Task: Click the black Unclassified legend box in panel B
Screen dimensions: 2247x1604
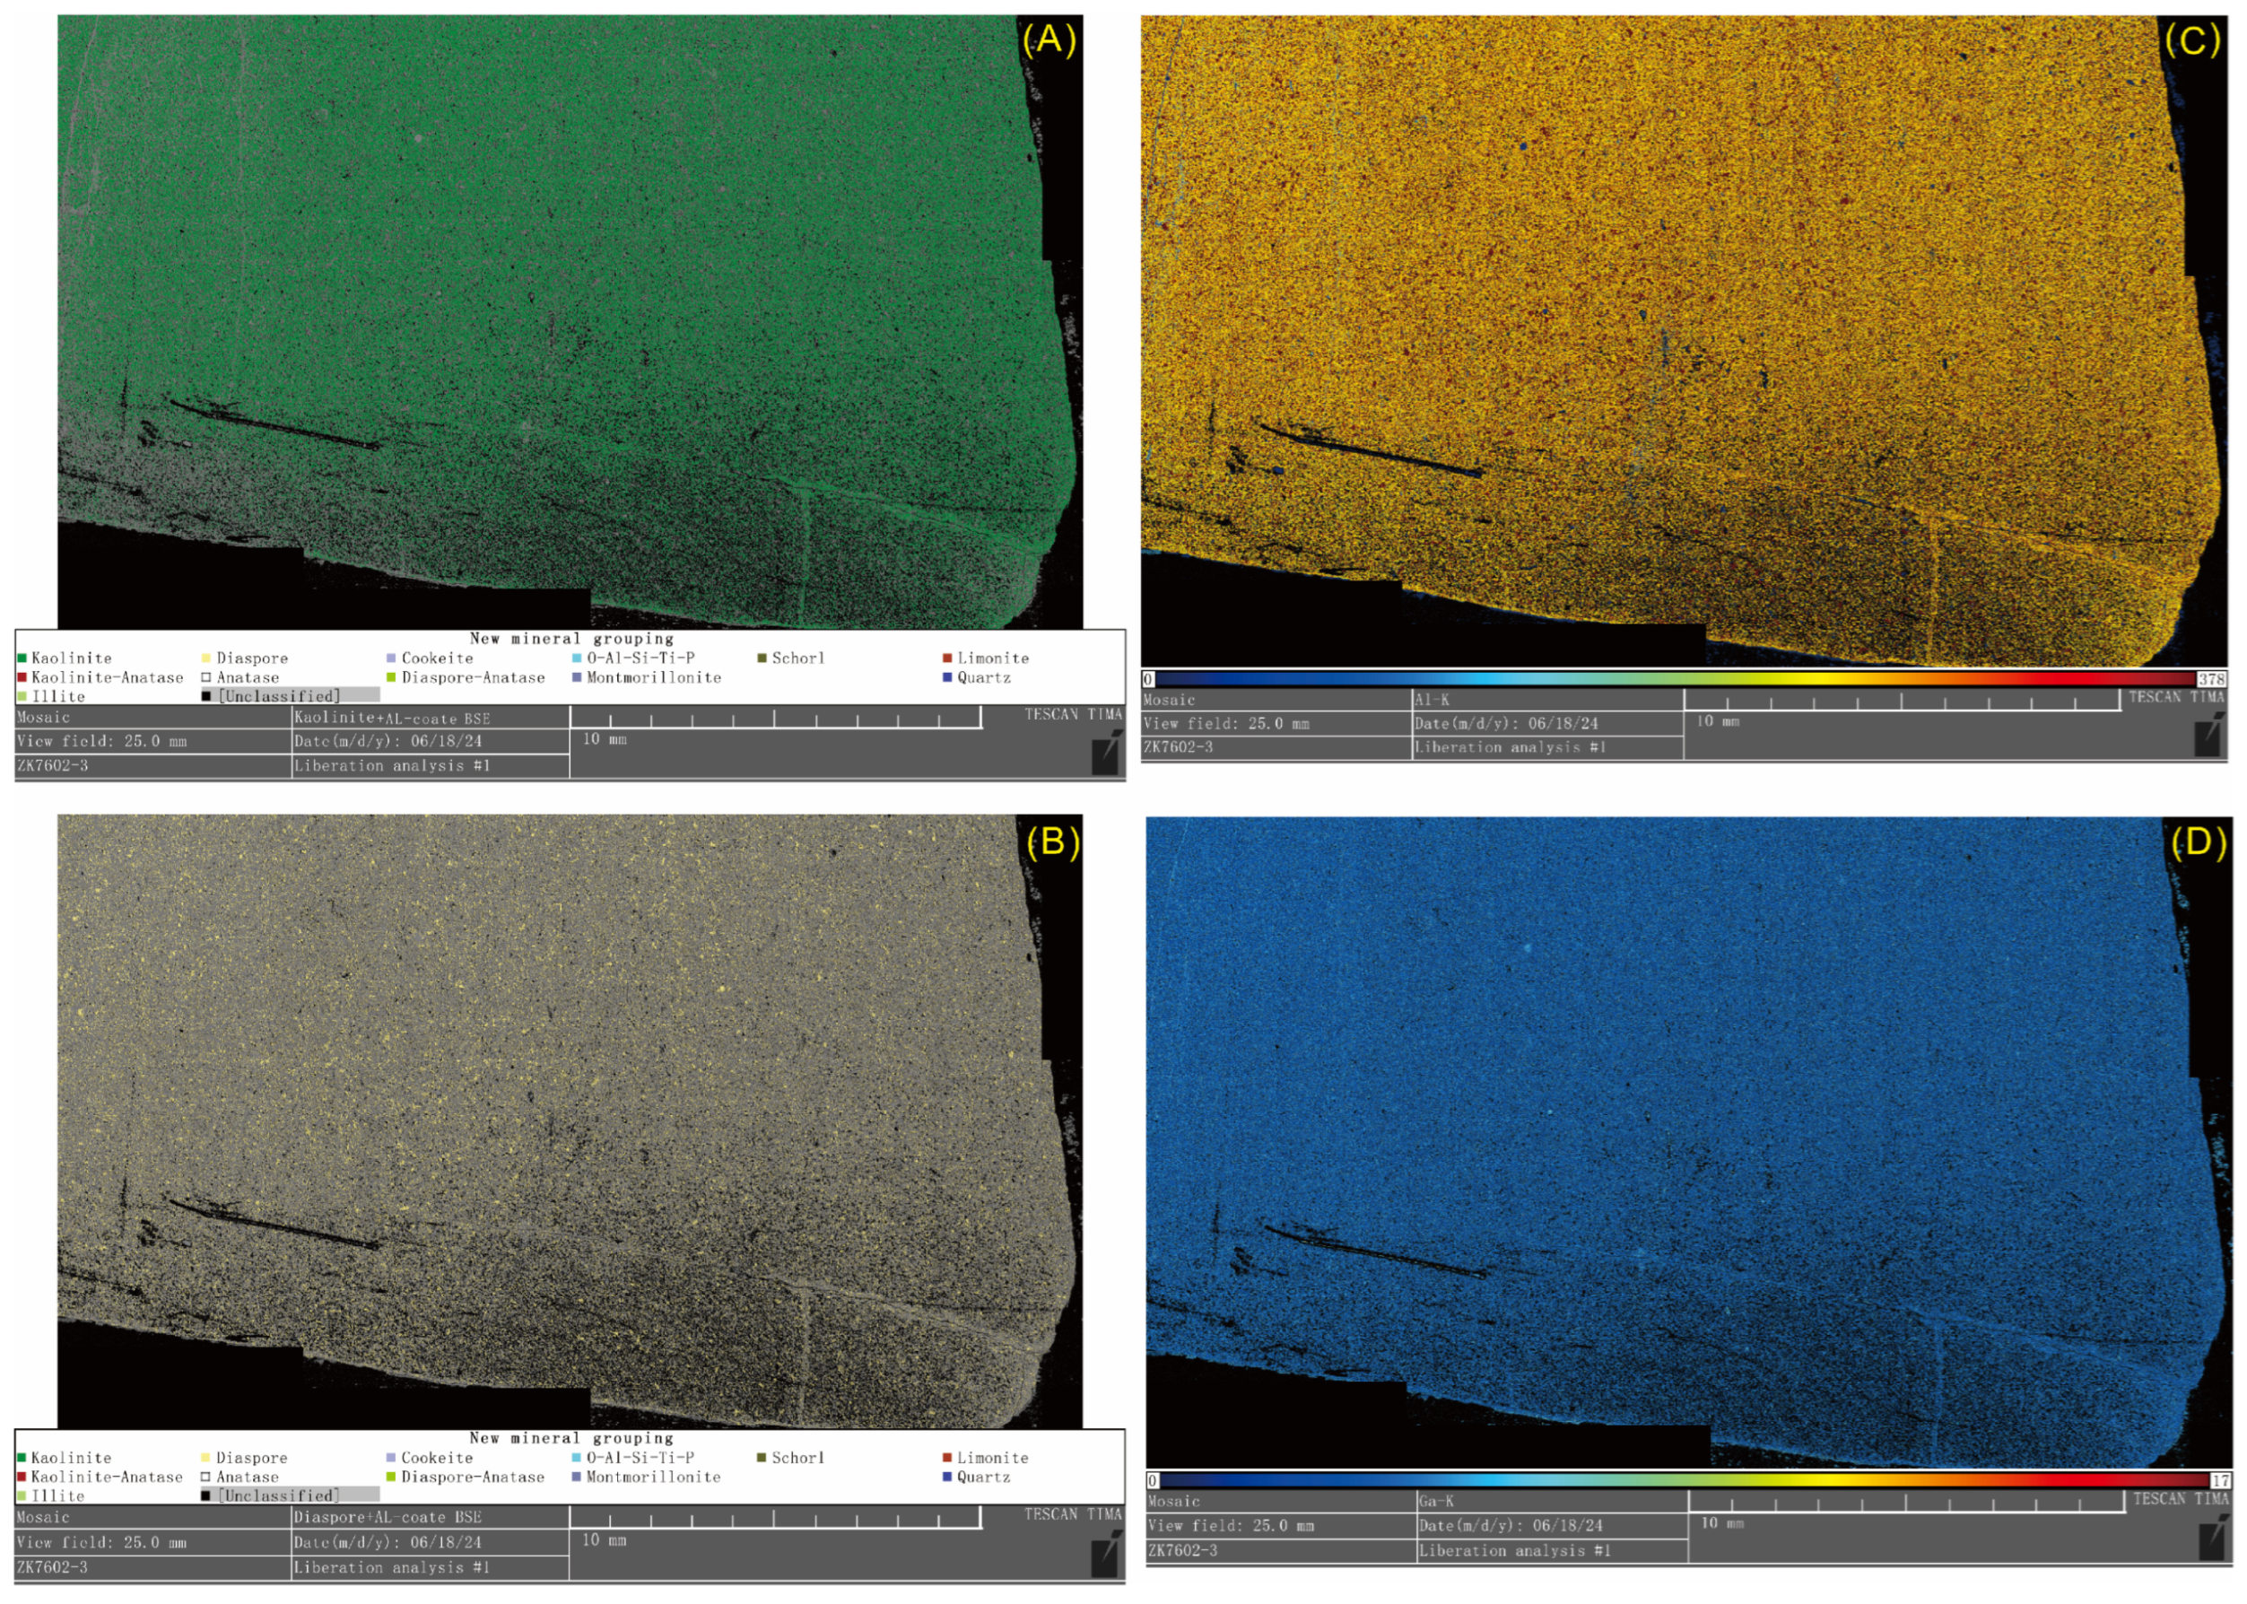Action: pyautogui.click(x=205, y=1496)
